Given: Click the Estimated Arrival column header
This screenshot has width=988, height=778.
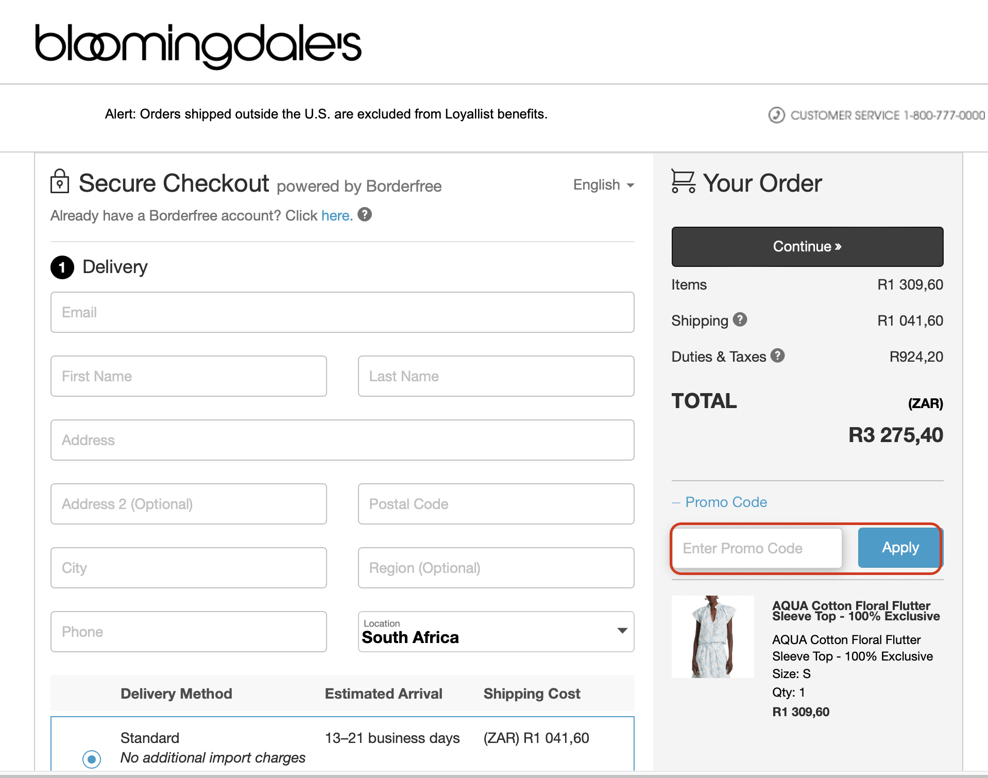Looking at the screenshot, I should (x=384, y=694).
